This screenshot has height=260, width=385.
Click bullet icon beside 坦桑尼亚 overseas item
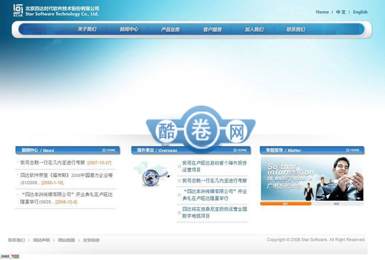point(179,213)
